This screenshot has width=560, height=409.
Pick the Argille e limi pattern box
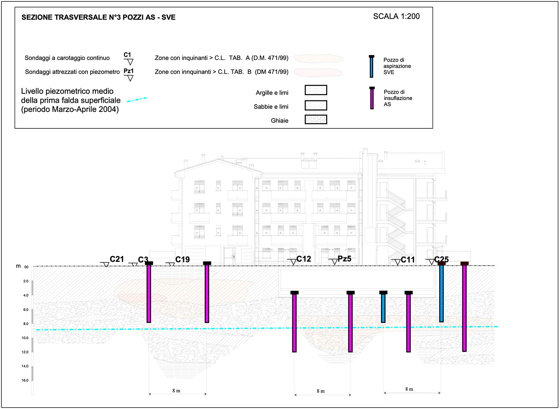tap(316, 90)
